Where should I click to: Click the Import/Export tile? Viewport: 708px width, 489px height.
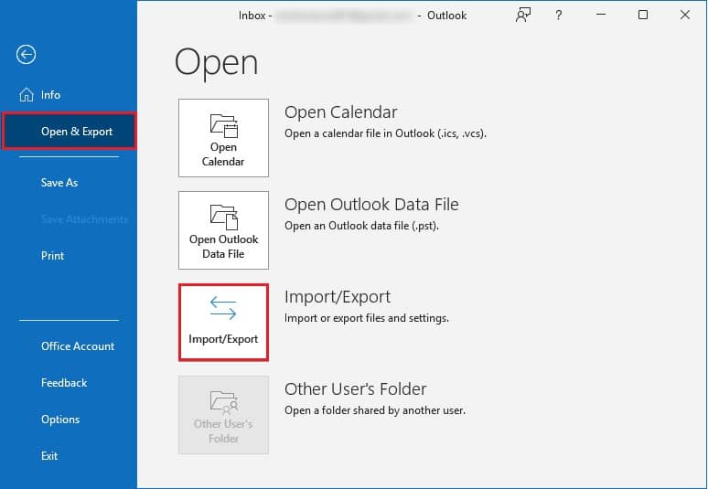(x=223, y=322)
